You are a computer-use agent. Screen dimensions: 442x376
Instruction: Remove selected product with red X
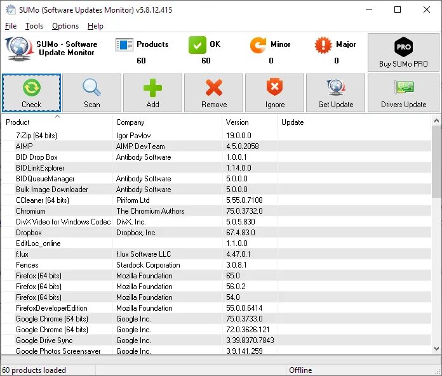pyautogui.click(x=213, y=93)
